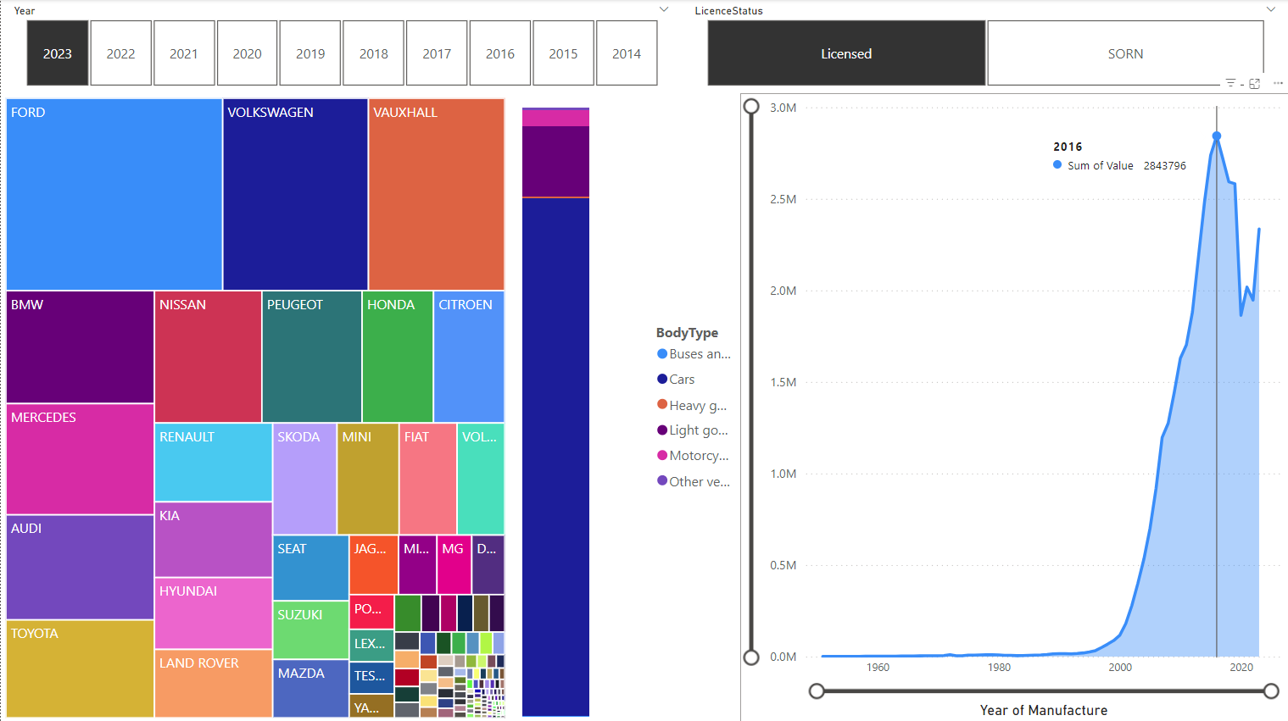Viewport: 1288px width, 721px height.
Task: Select the HYUNDAI treemap tile
Action: coord(214,613)
